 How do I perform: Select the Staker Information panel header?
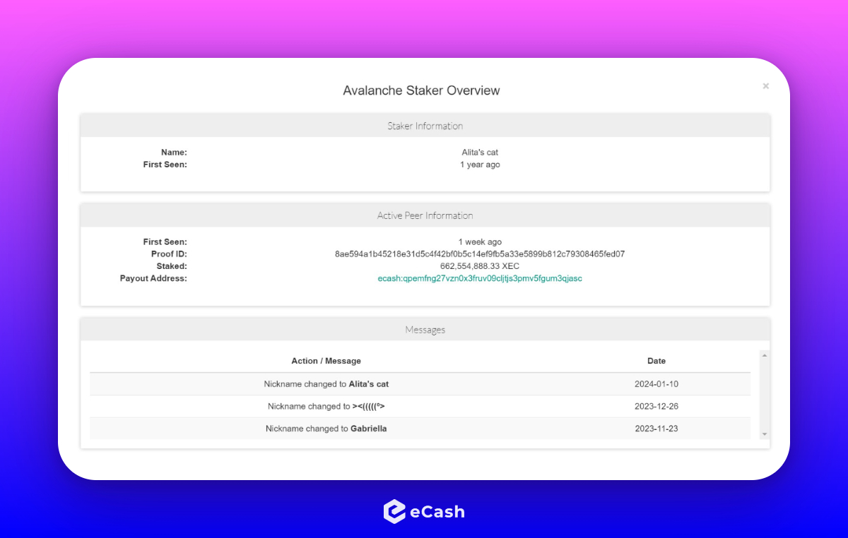pyautogui.click(x=425, y=126)
